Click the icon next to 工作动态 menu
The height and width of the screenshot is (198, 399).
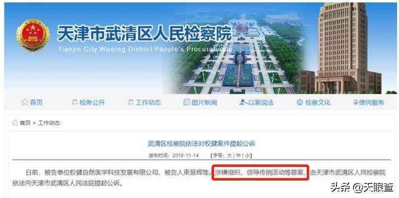(131, 102)
